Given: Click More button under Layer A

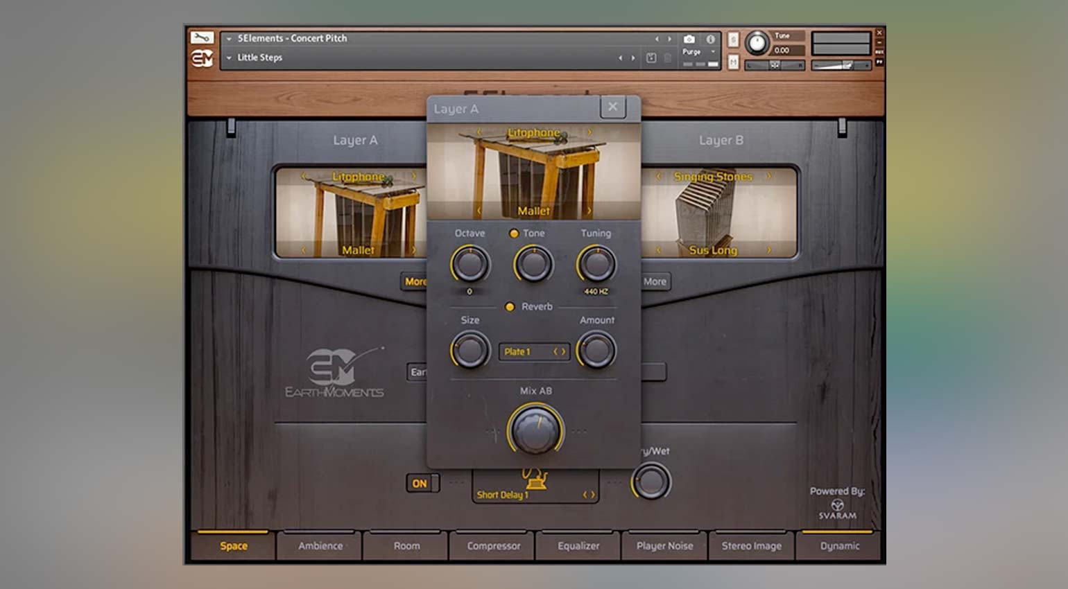Looking at the screenshot, I should pos(415,281).
